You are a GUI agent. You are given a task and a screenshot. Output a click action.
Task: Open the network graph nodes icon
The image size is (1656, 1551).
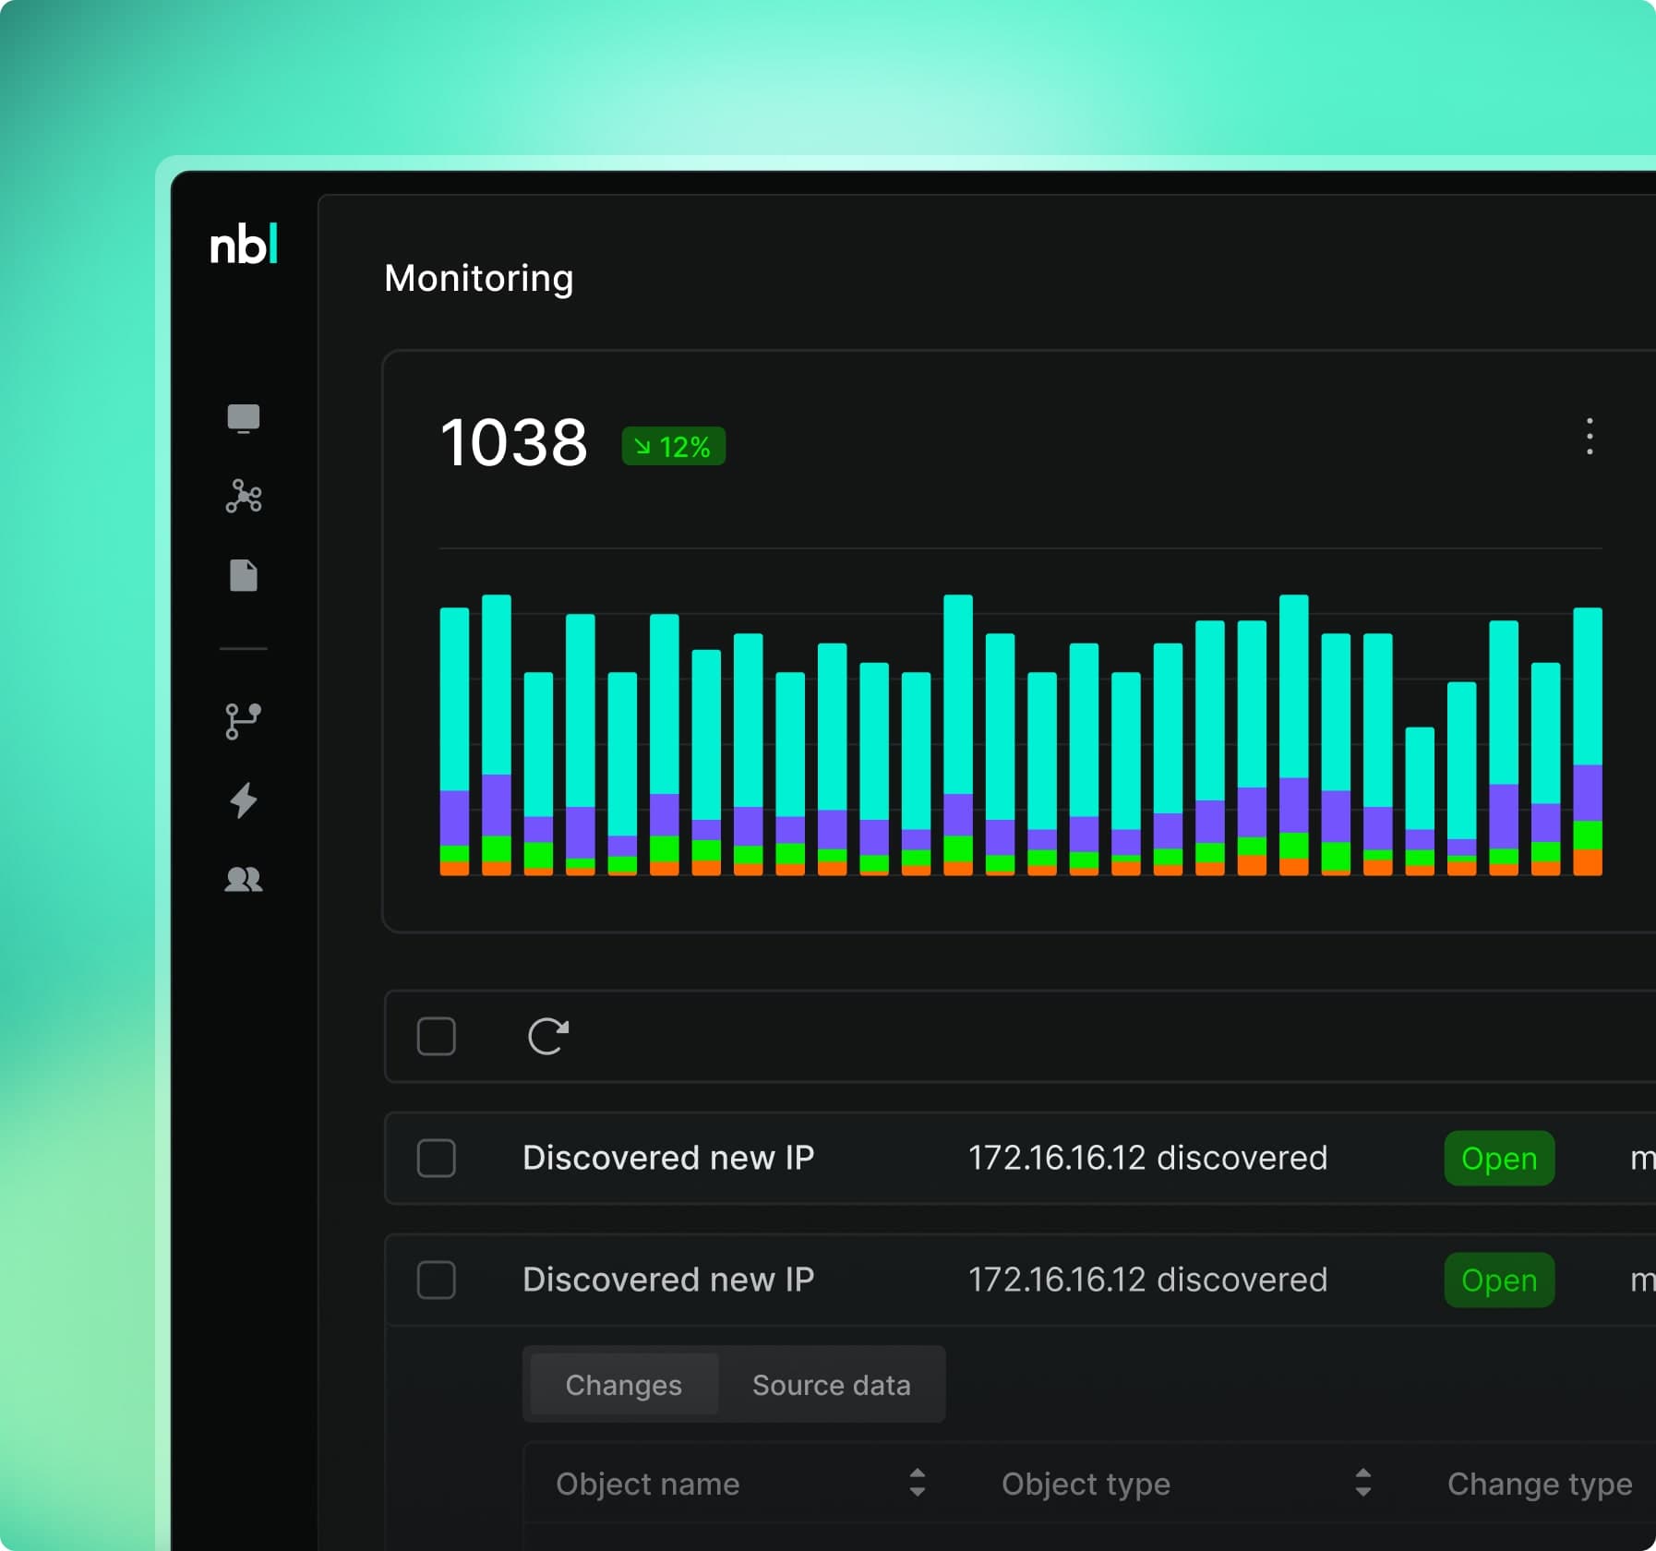[x=244, y=497]
